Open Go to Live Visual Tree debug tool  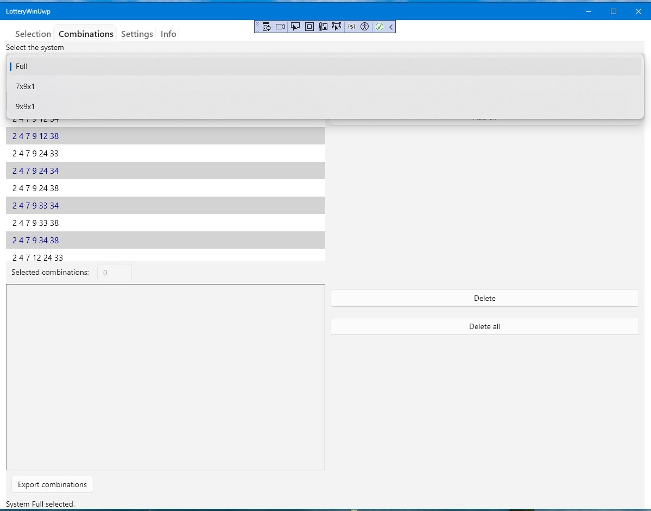tap(267, 27)
